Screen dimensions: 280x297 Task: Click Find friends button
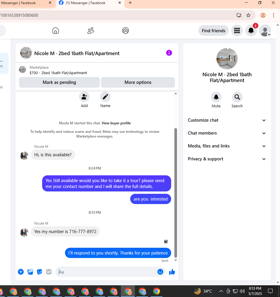[x=214, y=31]
